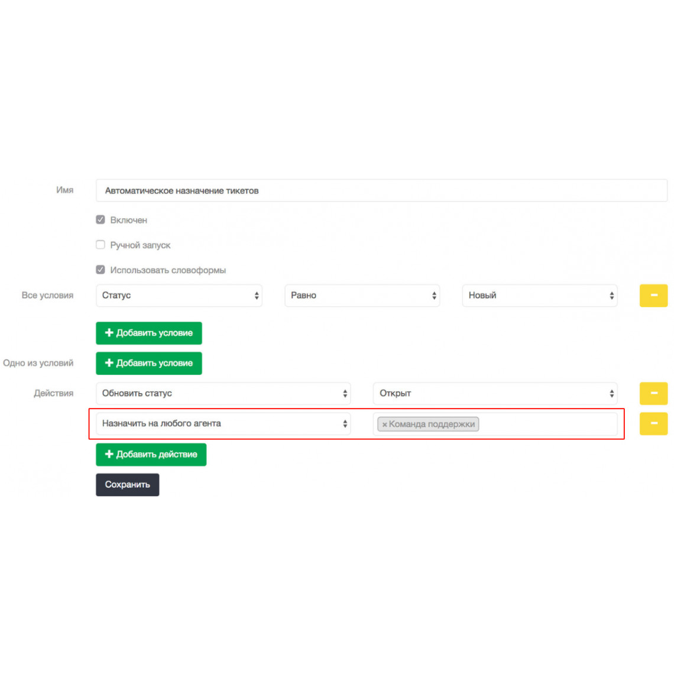Click the Команда поддержки tag text
Image resolution: width=674 pixels, height=674 pixels.
click(x=432, y=424)
